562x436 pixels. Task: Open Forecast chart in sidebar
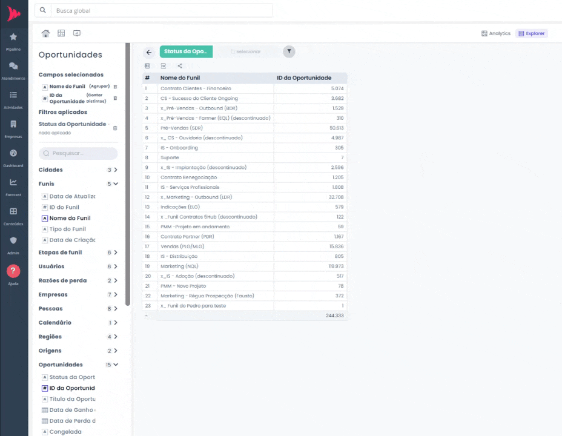click(13, 186)
